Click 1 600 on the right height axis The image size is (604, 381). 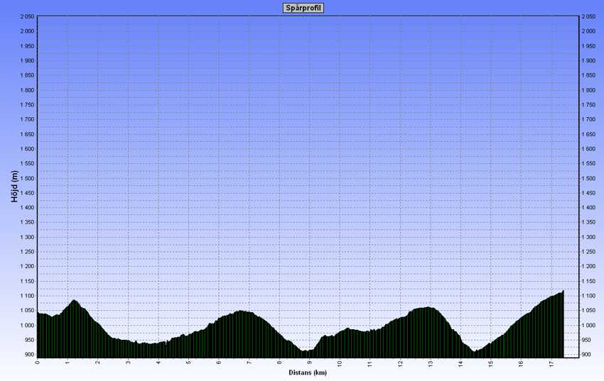click(588, 149)
